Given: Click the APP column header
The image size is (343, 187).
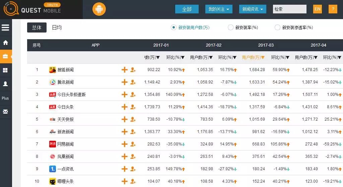Looking at the screenshot, I should 95,45.
